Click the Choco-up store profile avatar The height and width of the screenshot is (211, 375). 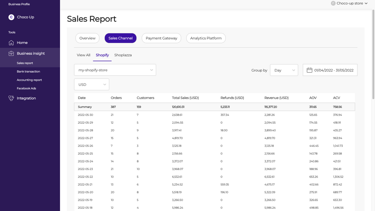[x=333, y=3]
